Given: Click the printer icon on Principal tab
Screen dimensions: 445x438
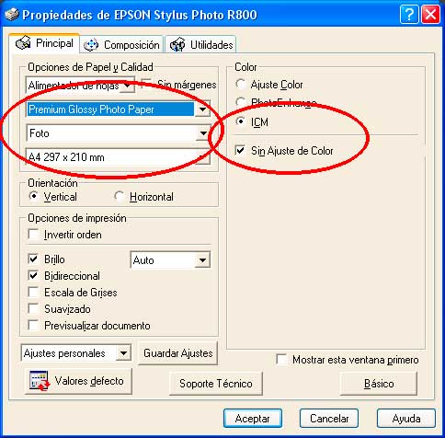Looking at the screenshot, I should tap(23, 42).
